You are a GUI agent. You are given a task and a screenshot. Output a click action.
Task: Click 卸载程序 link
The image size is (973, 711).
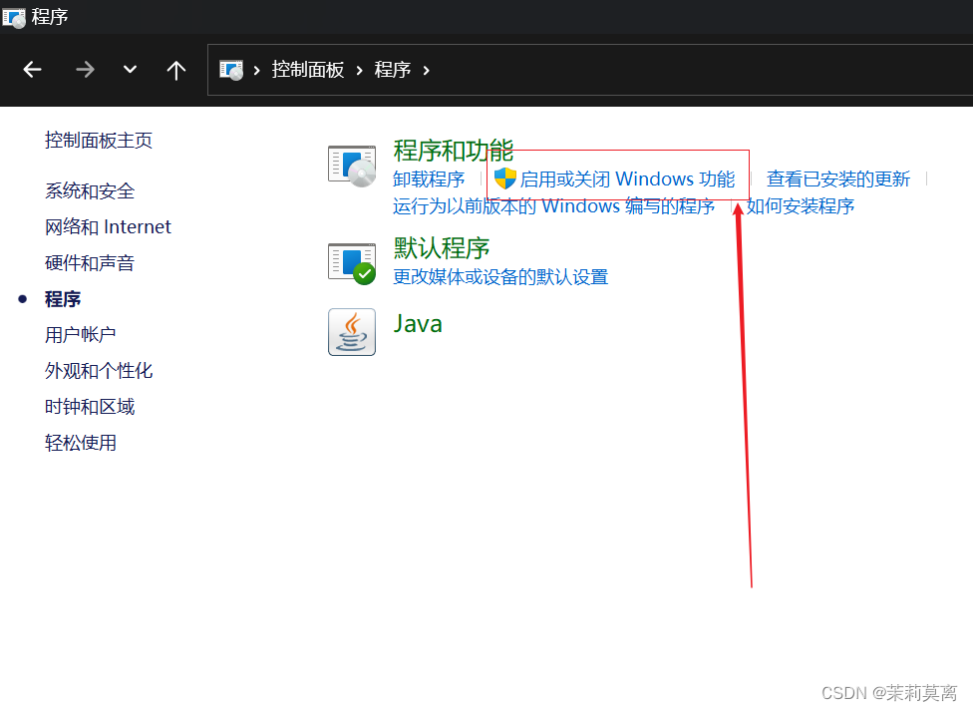coord(429,179)
